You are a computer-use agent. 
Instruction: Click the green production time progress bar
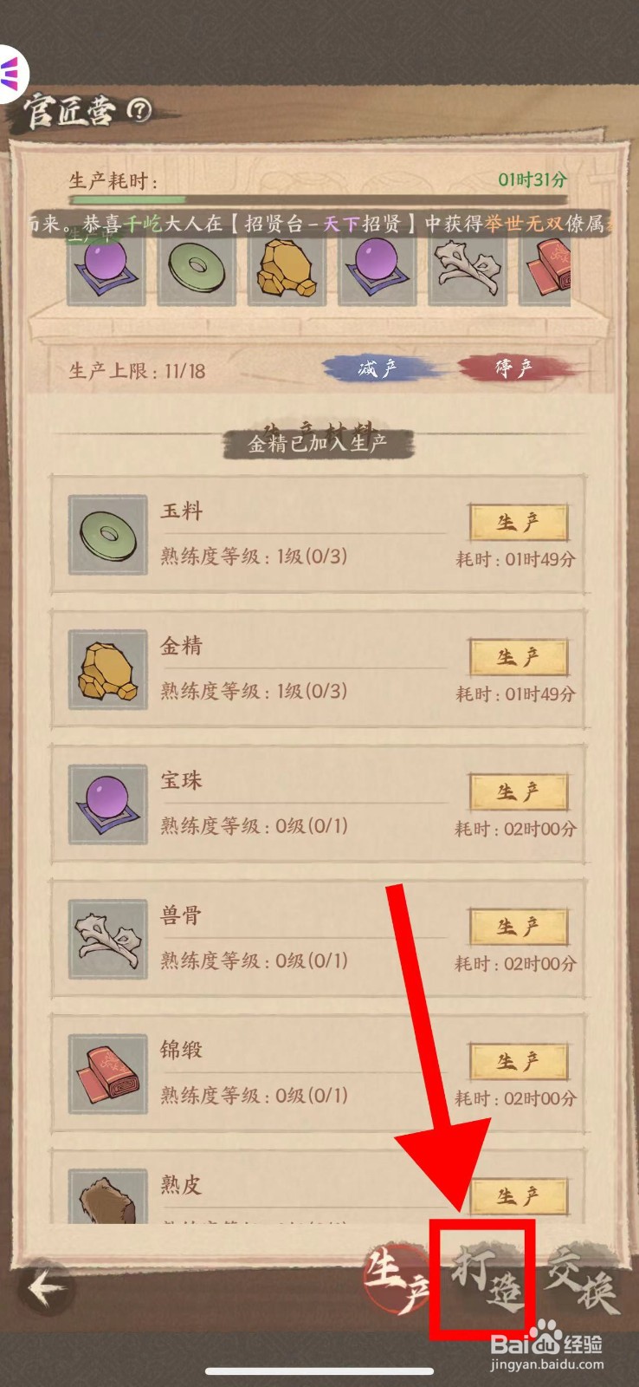(127, 199)
